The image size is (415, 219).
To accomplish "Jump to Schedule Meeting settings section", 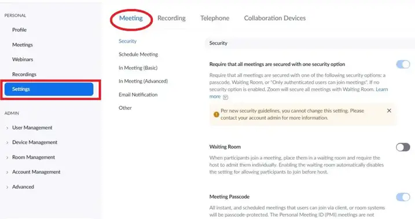I will (x=138, y=54).
